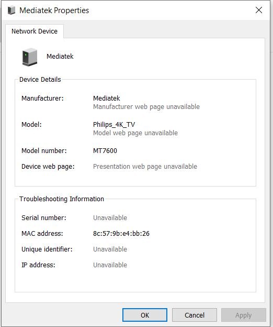Click the small title bar device icon

pyautogui.click(x=12, y=10)
